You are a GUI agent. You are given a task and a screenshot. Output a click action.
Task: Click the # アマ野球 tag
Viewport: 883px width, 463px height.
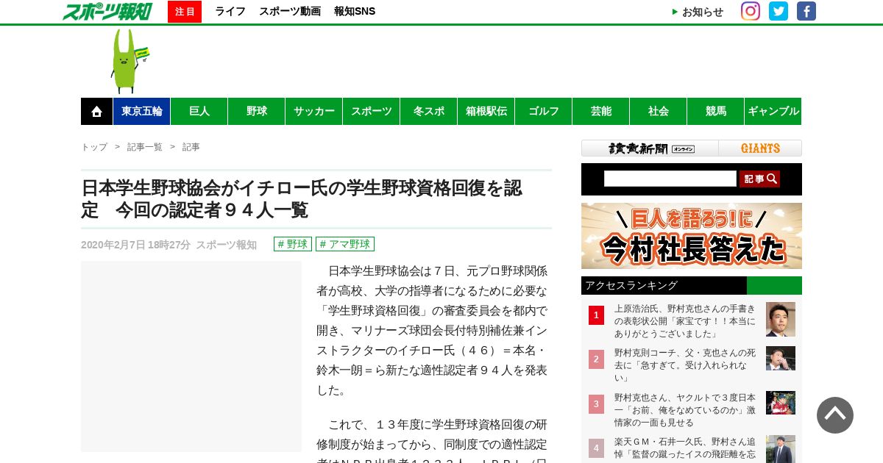345,244
